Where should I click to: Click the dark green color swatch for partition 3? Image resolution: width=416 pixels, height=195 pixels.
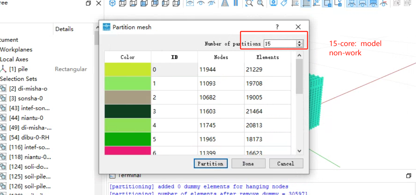click(x=128, y=111)
